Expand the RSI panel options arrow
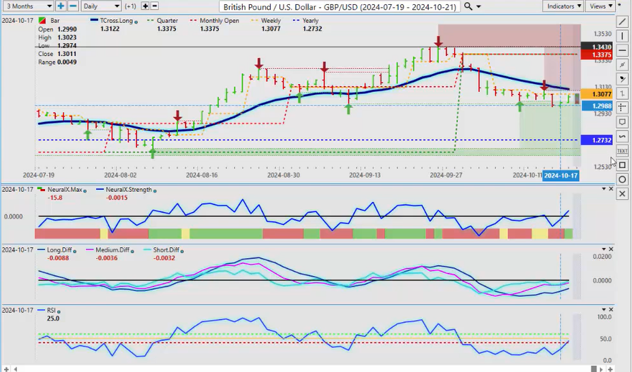The height and width of the screenshot is (372, 632). [x=602, y=310]
